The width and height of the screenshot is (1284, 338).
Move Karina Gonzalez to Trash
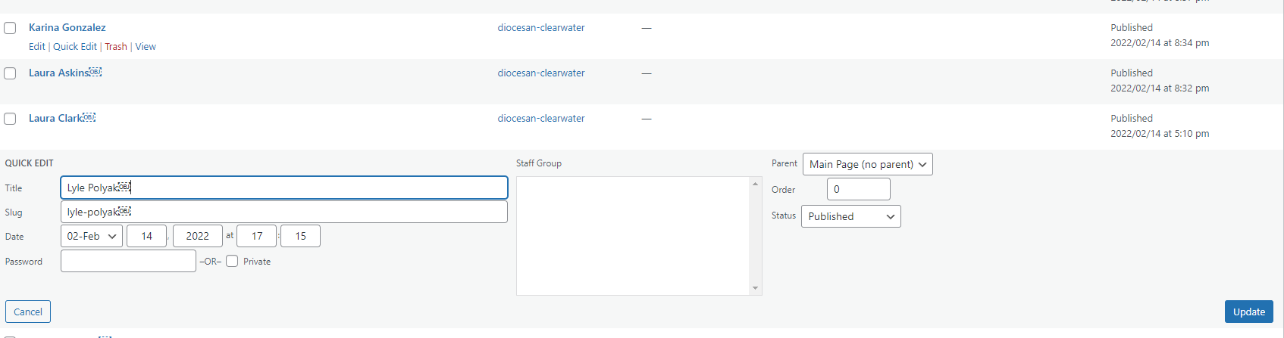coord(116,47)
